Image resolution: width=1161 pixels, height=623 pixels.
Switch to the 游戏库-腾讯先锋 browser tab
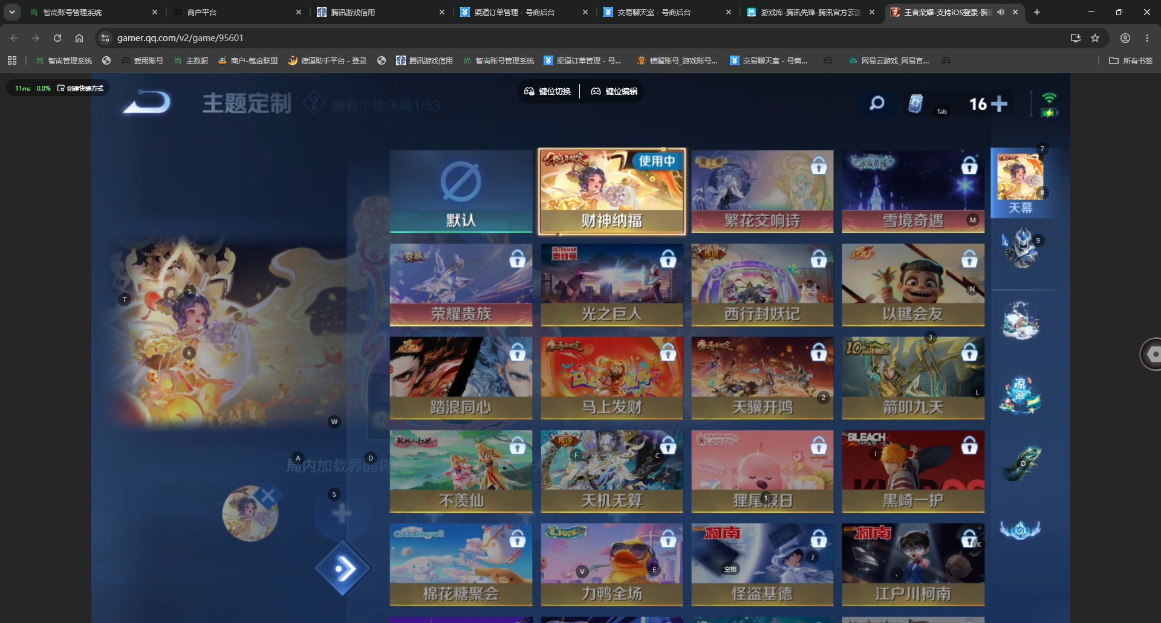coord(811,12)
